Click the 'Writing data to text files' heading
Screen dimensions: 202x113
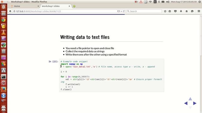click(85, 37)
